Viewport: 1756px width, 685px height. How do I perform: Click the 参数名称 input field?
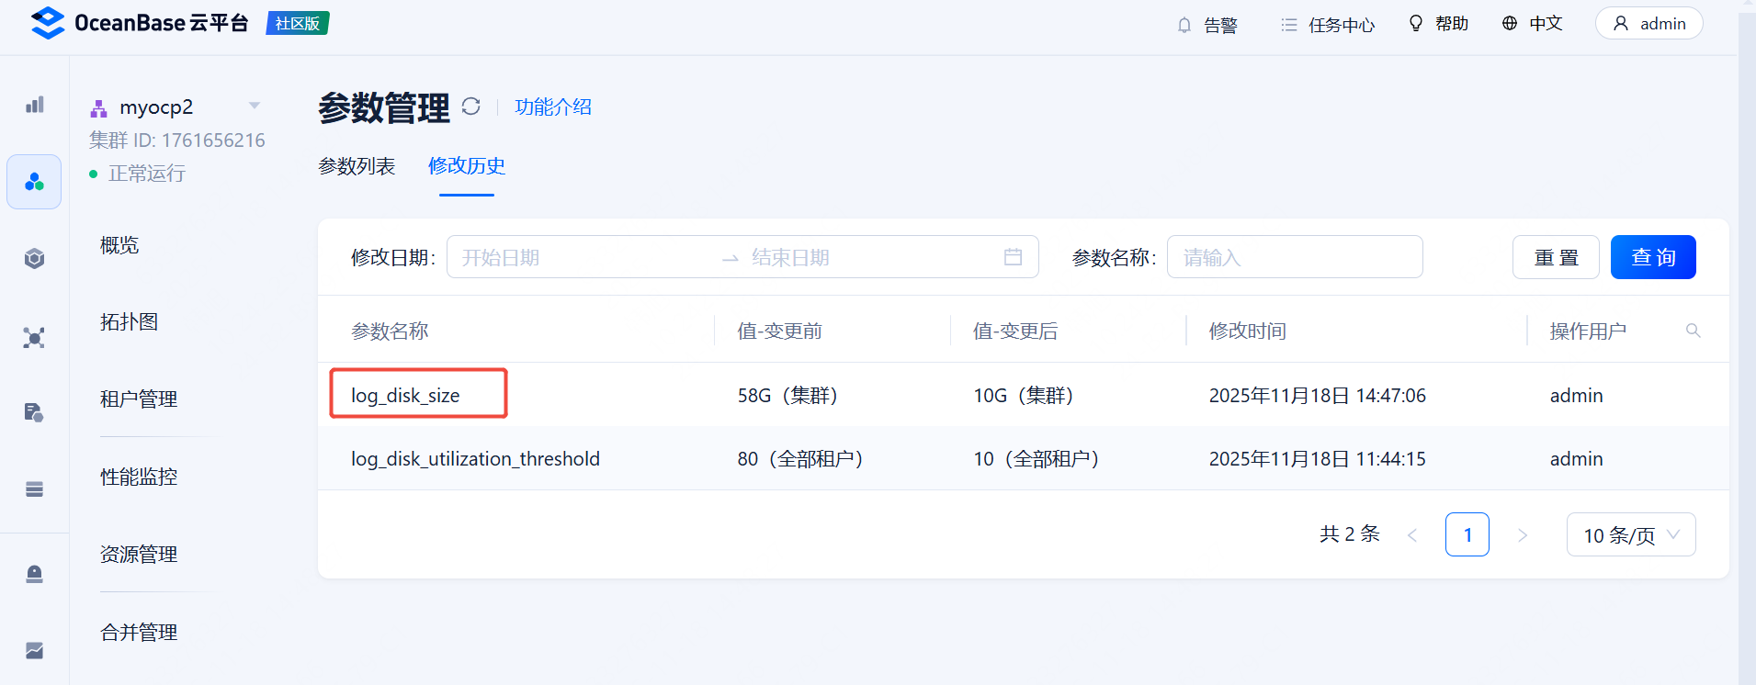coord(1294,257)
